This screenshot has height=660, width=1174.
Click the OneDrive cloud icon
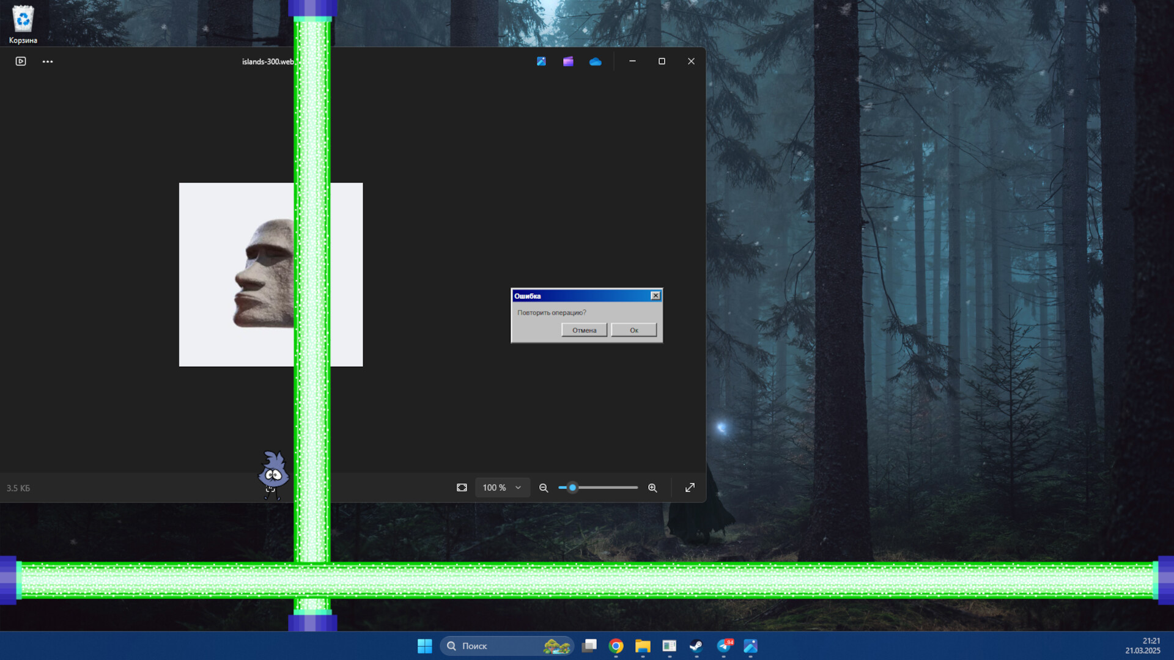tap(595, 61)
